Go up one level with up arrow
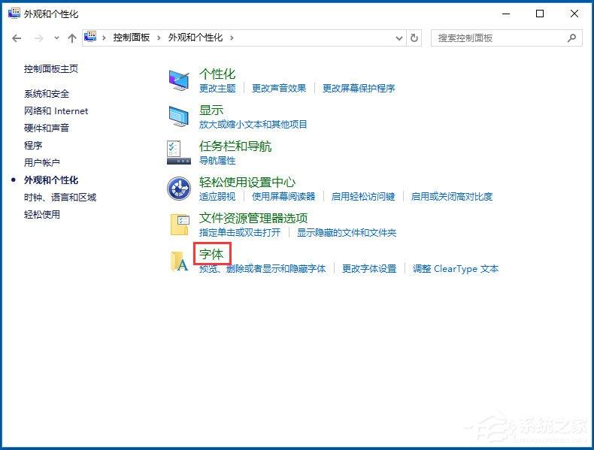This screenshot has height=450, width=594. point(72,38)
